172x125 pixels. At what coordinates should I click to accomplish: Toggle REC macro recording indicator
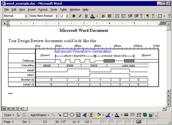pos(104,122)
